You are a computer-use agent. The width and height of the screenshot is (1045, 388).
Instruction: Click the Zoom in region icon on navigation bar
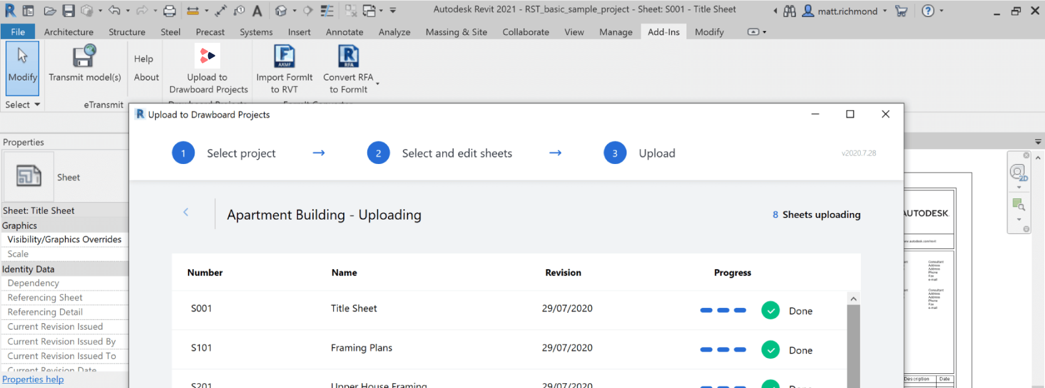point(1019,204)
